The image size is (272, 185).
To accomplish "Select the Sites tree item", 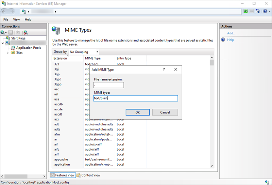I will (x=19, y=52).
